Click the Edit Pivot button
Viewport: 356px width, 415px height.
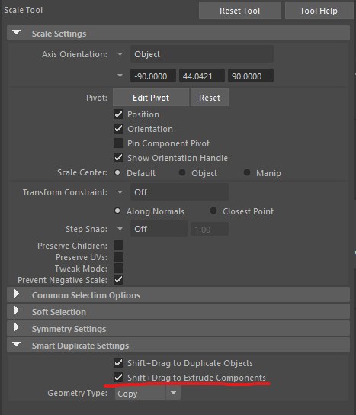pos(151,98)
